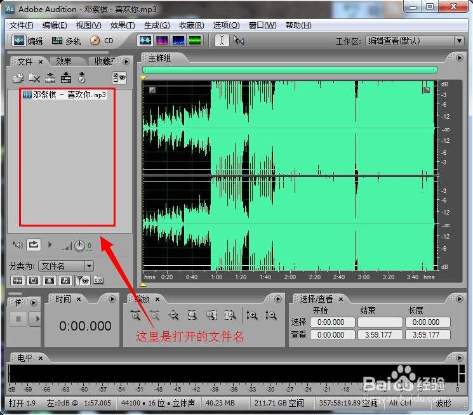Switch to the 效果 panel tab

pyautogui.click(x=63, y=61)
